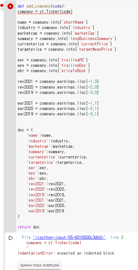
Task: Run the add_company code cell
Action: coord(10,6)
